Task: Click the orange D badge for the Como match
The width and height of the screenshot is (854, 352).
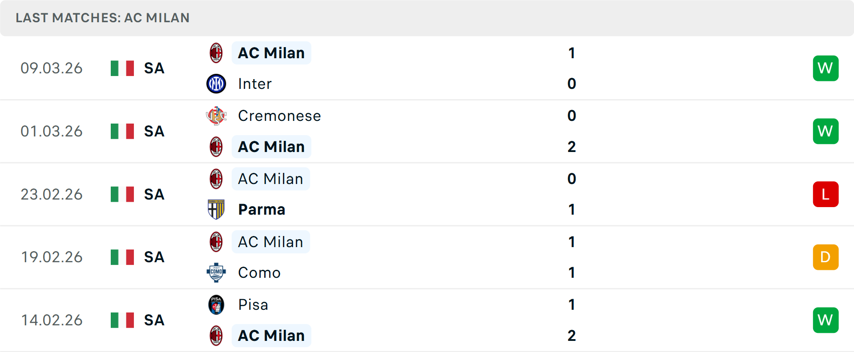Action: (x=826, y=257)
